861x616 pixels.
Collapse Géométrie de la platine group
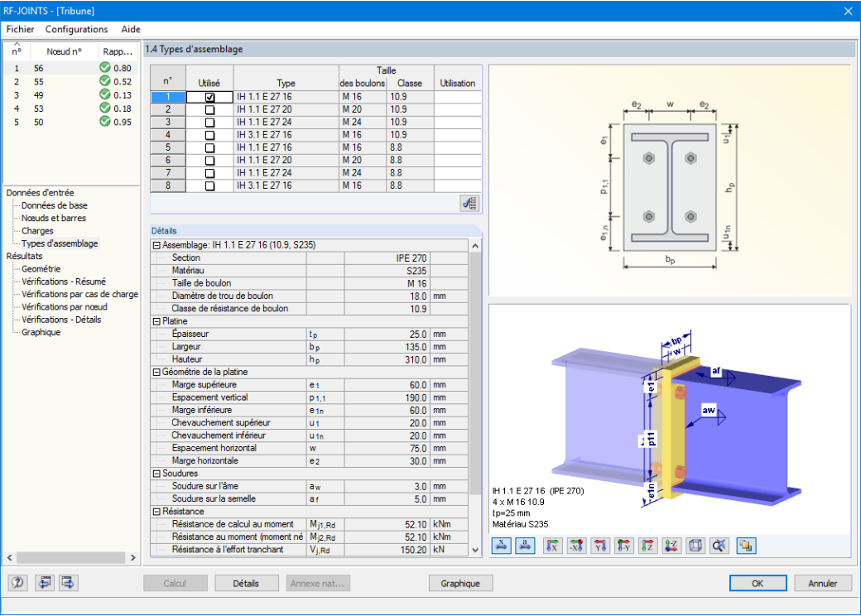point(156,372)
